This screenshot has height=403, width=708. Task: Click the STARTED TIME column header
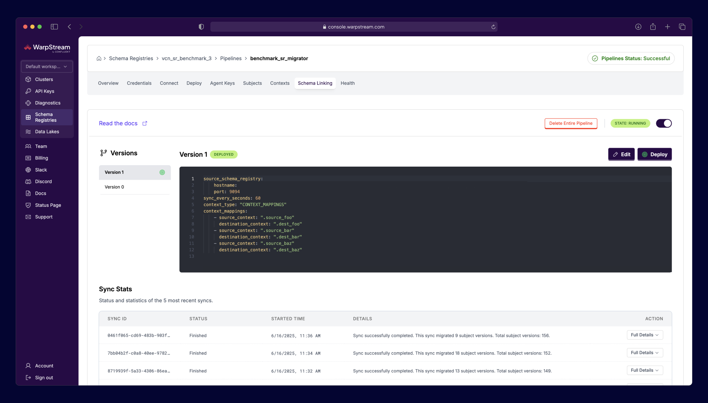coord(288,319)
